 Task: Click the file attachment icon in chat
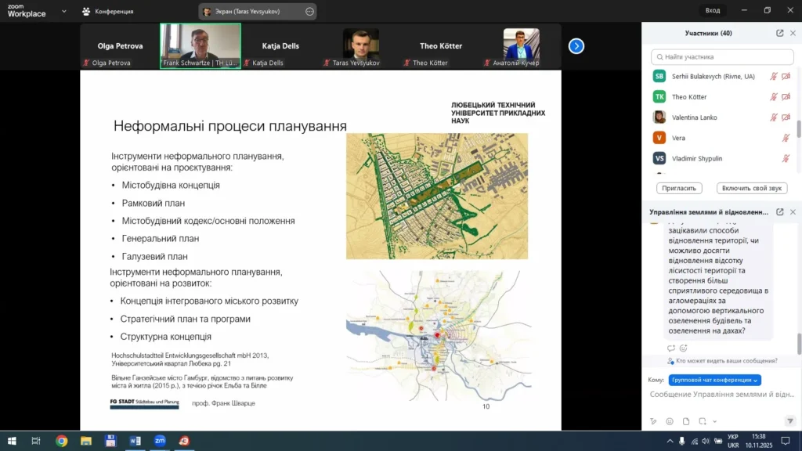pos(686,421)
